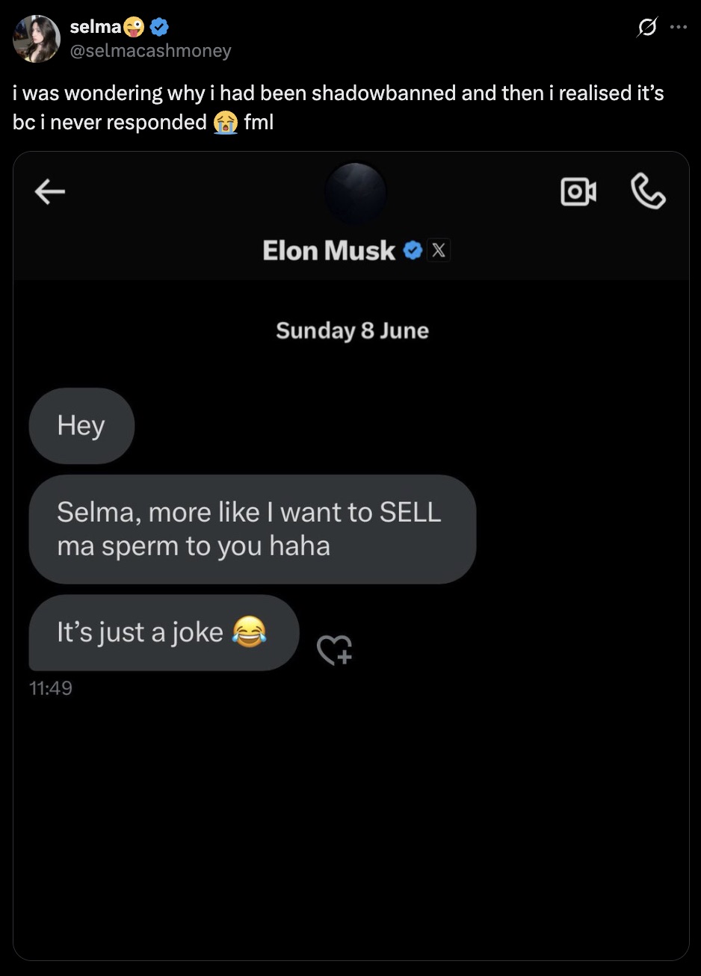
Task: Click the "Sunday 8 June" date label
Action: click(x=352, y=330)
